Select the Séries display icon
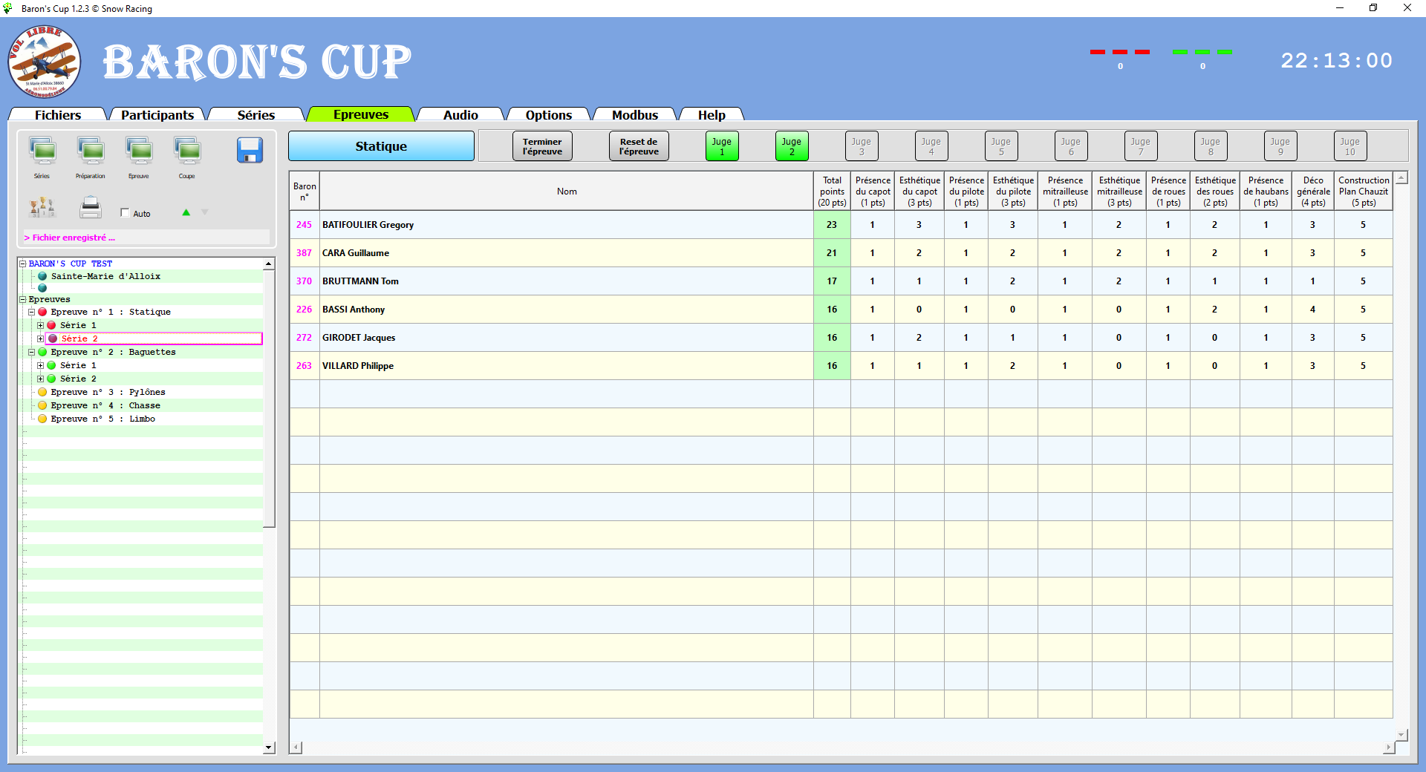The width and height of the screenshot is (1426, 772). (x=42, y=152)
